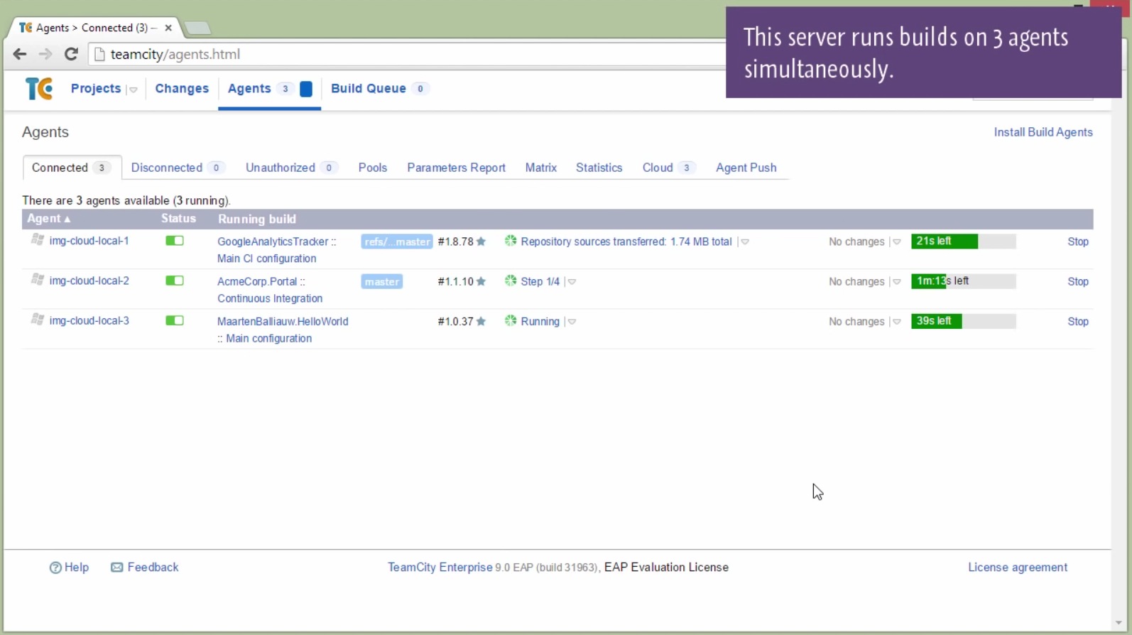Viewport: 1132px width, 635px height.
Task: Open changes dropdown for MaartenBalliauw.HelloWorld build
Action: tap(897, 322)
